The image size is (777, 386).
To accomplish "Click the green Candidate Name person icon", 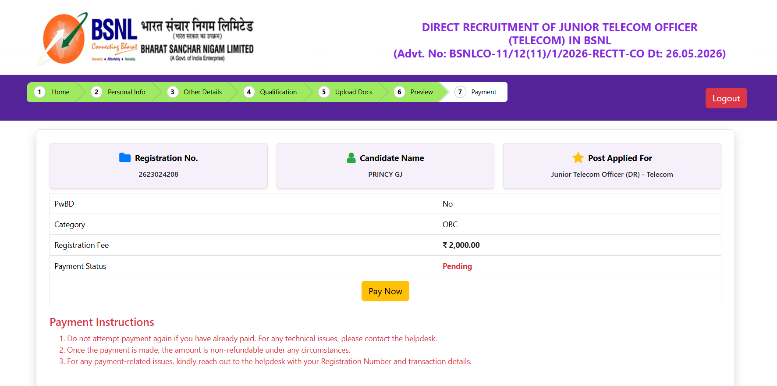I will coord(351,158).
